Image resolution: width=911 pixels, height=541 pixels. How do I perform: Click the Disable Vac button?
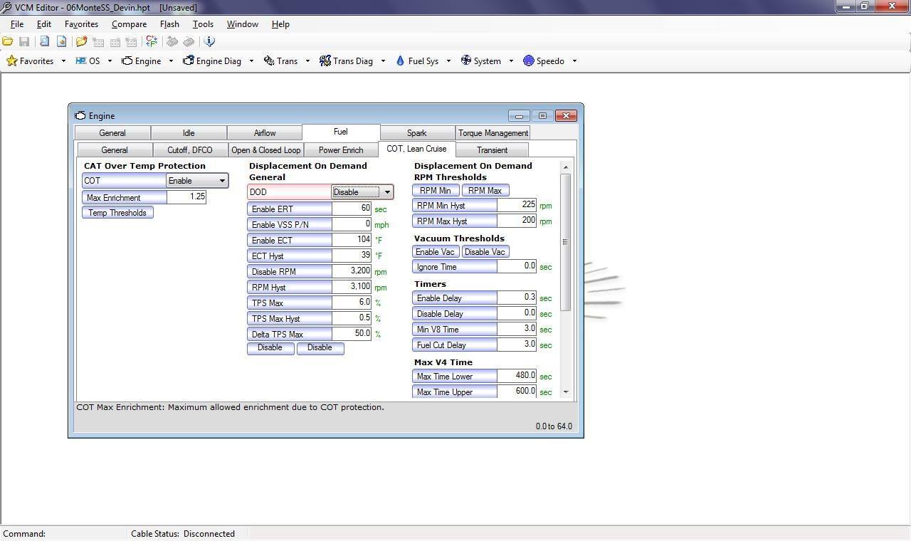485,252
